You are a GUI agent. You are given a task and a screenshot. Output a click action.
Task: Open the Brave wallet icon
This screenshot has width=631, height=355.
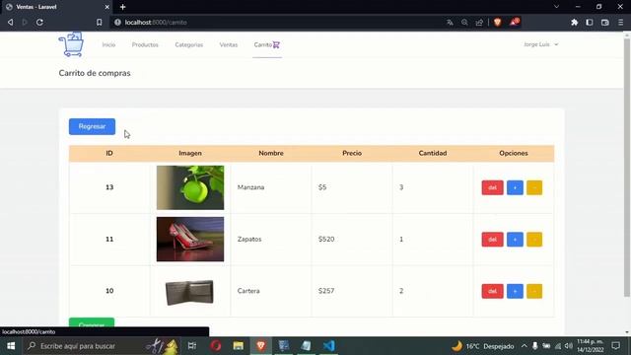coord(604,23)
